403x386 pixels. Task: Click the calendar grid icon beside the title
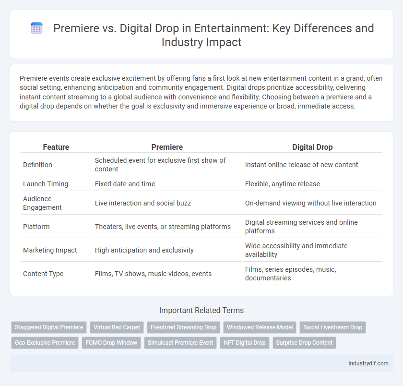coord(37,28)
